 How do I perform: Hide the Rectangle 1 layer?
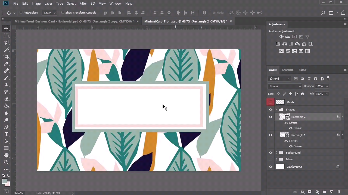(271, 135)
